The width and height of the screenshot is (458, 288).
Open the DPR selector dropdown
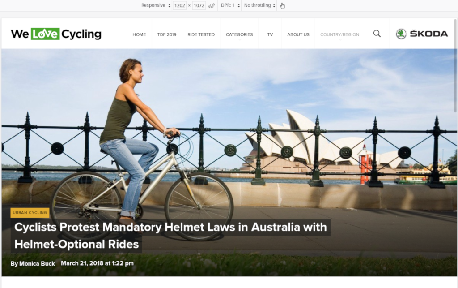coord(230,5)
